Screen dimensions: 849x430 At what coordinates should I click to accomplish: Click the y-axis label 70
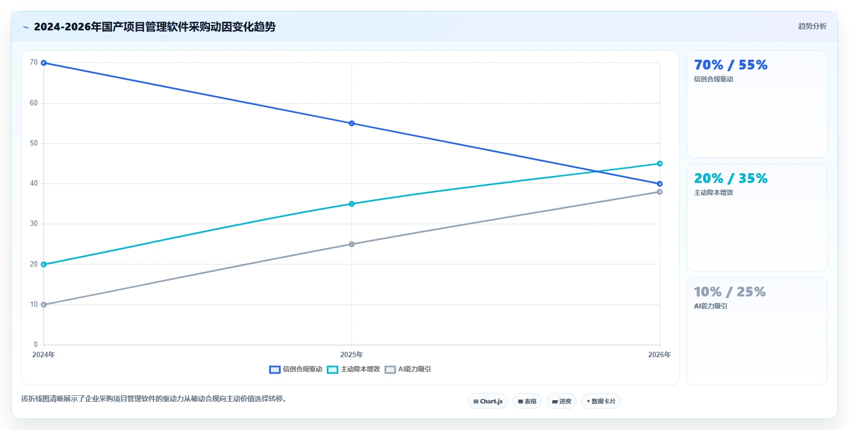pyautogui.click(x=34, y=62)
